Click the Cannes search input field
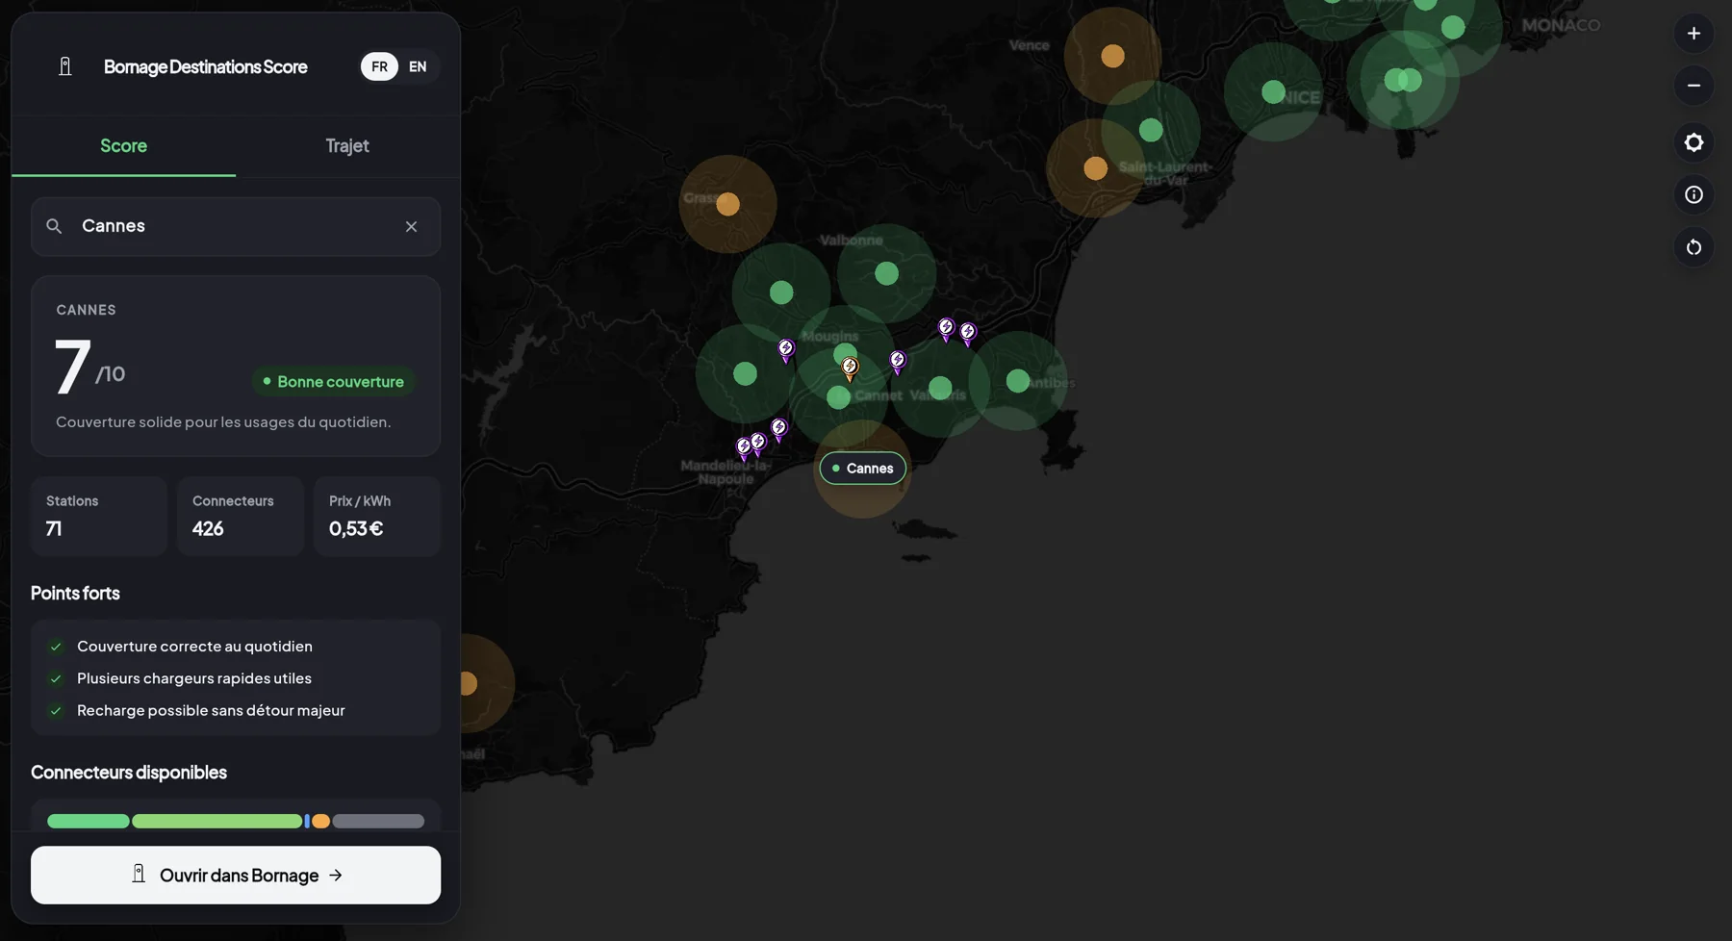The image size is (1732, 941). [236, 227]
